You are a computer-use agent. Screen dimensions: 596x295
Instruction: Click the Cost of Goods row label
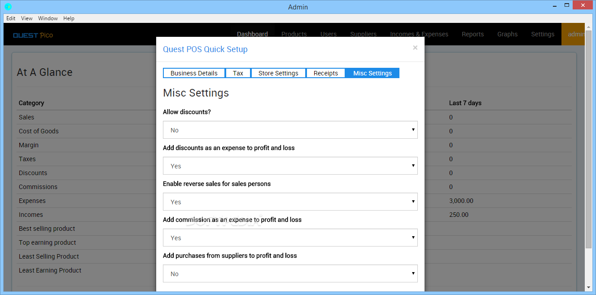point(39,131)
